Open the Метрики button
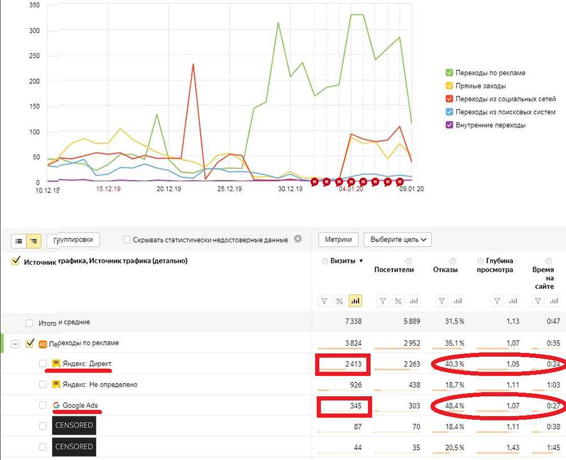The height and width of the screenshot is (460, 566). click(x=338, y=239)
